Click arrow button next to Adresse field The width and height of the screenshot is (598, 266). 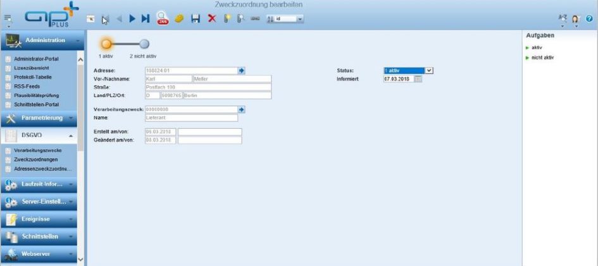pos(241,70)
